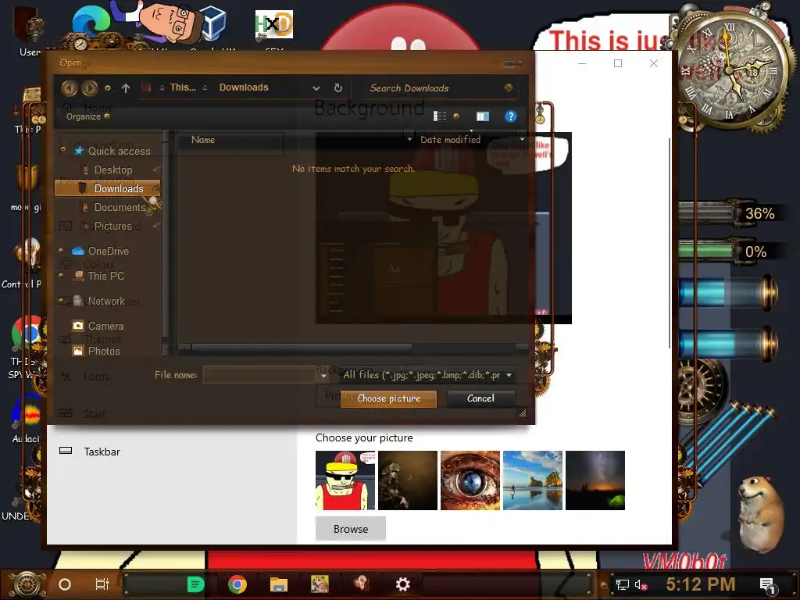Open Help with the blue question mark
The height and width of the screenshot is (600, 800).
coord(511,116)
